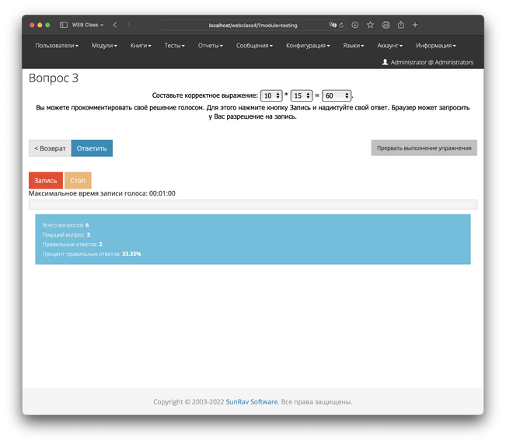Add a new tab with plus icon

click(415, 25)
